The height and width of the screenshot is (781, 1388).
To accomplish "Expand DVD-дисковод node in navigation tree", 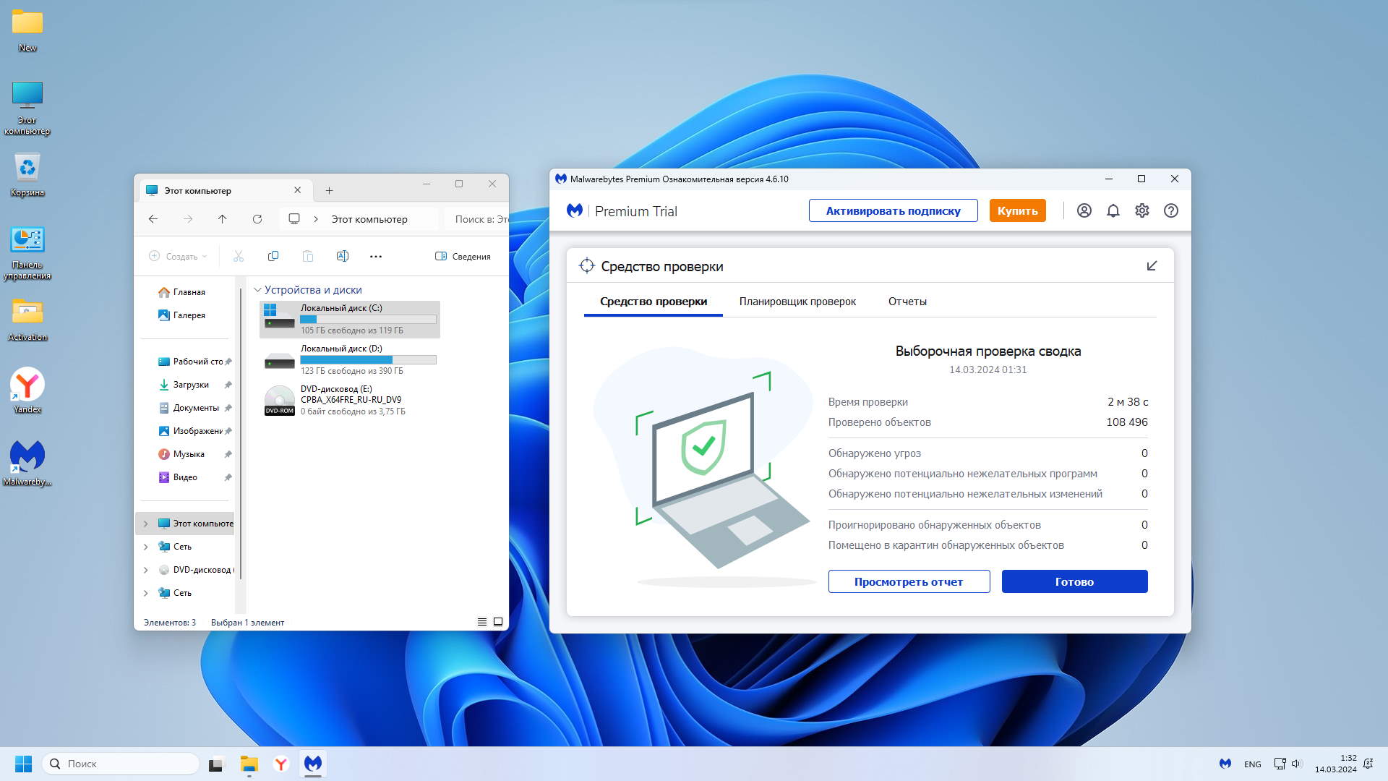I will (x=145, y=570).
